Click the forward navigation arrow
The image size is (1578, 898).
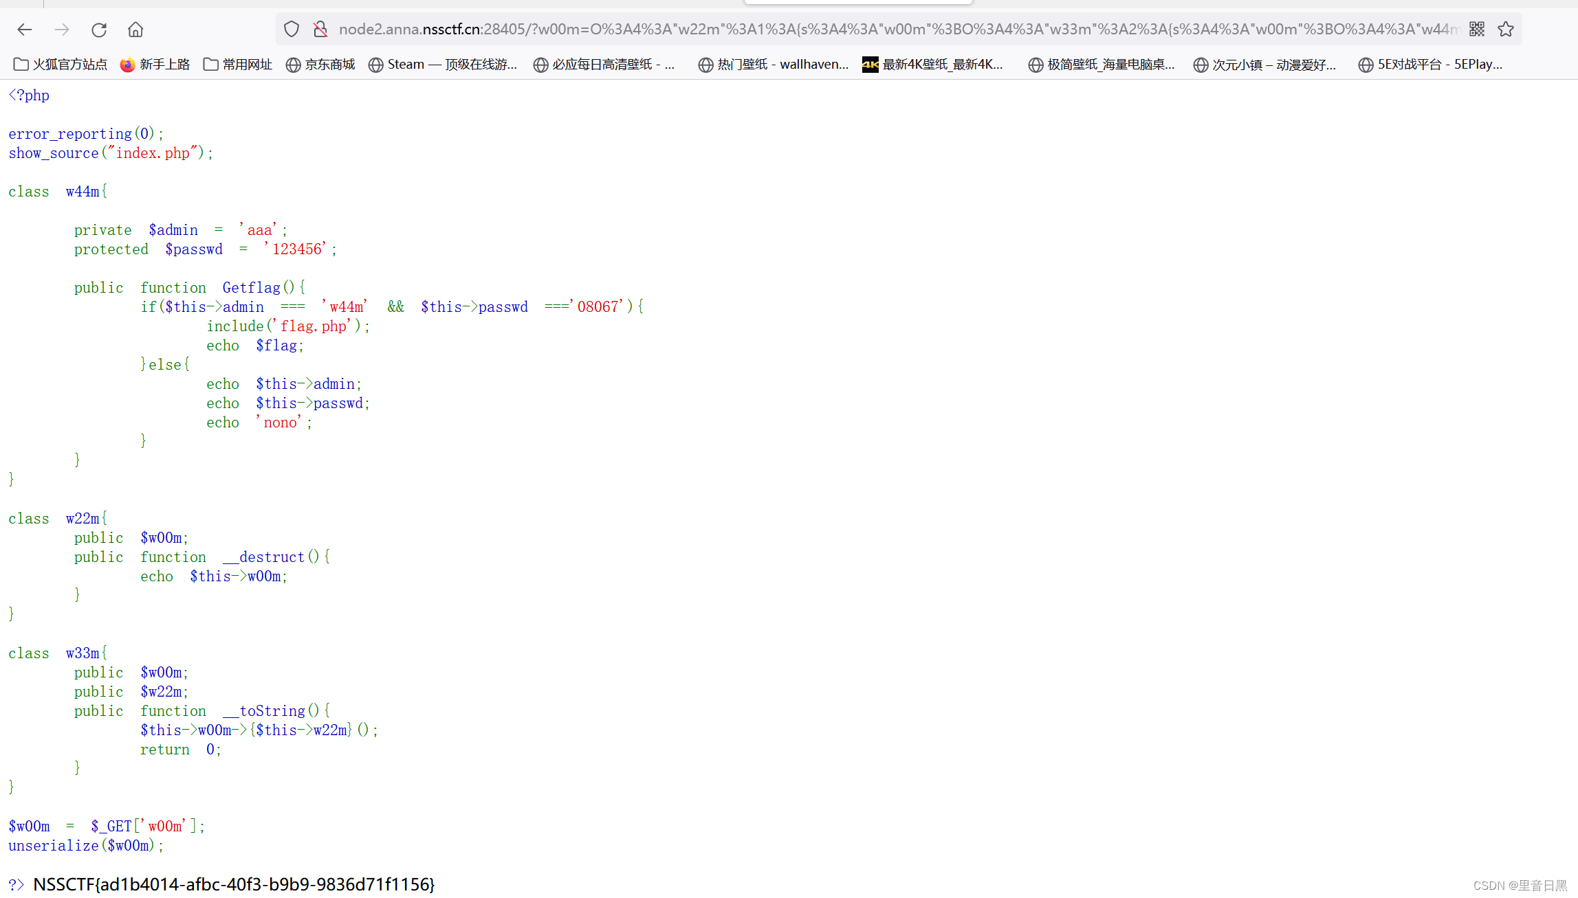pos(62,30)
